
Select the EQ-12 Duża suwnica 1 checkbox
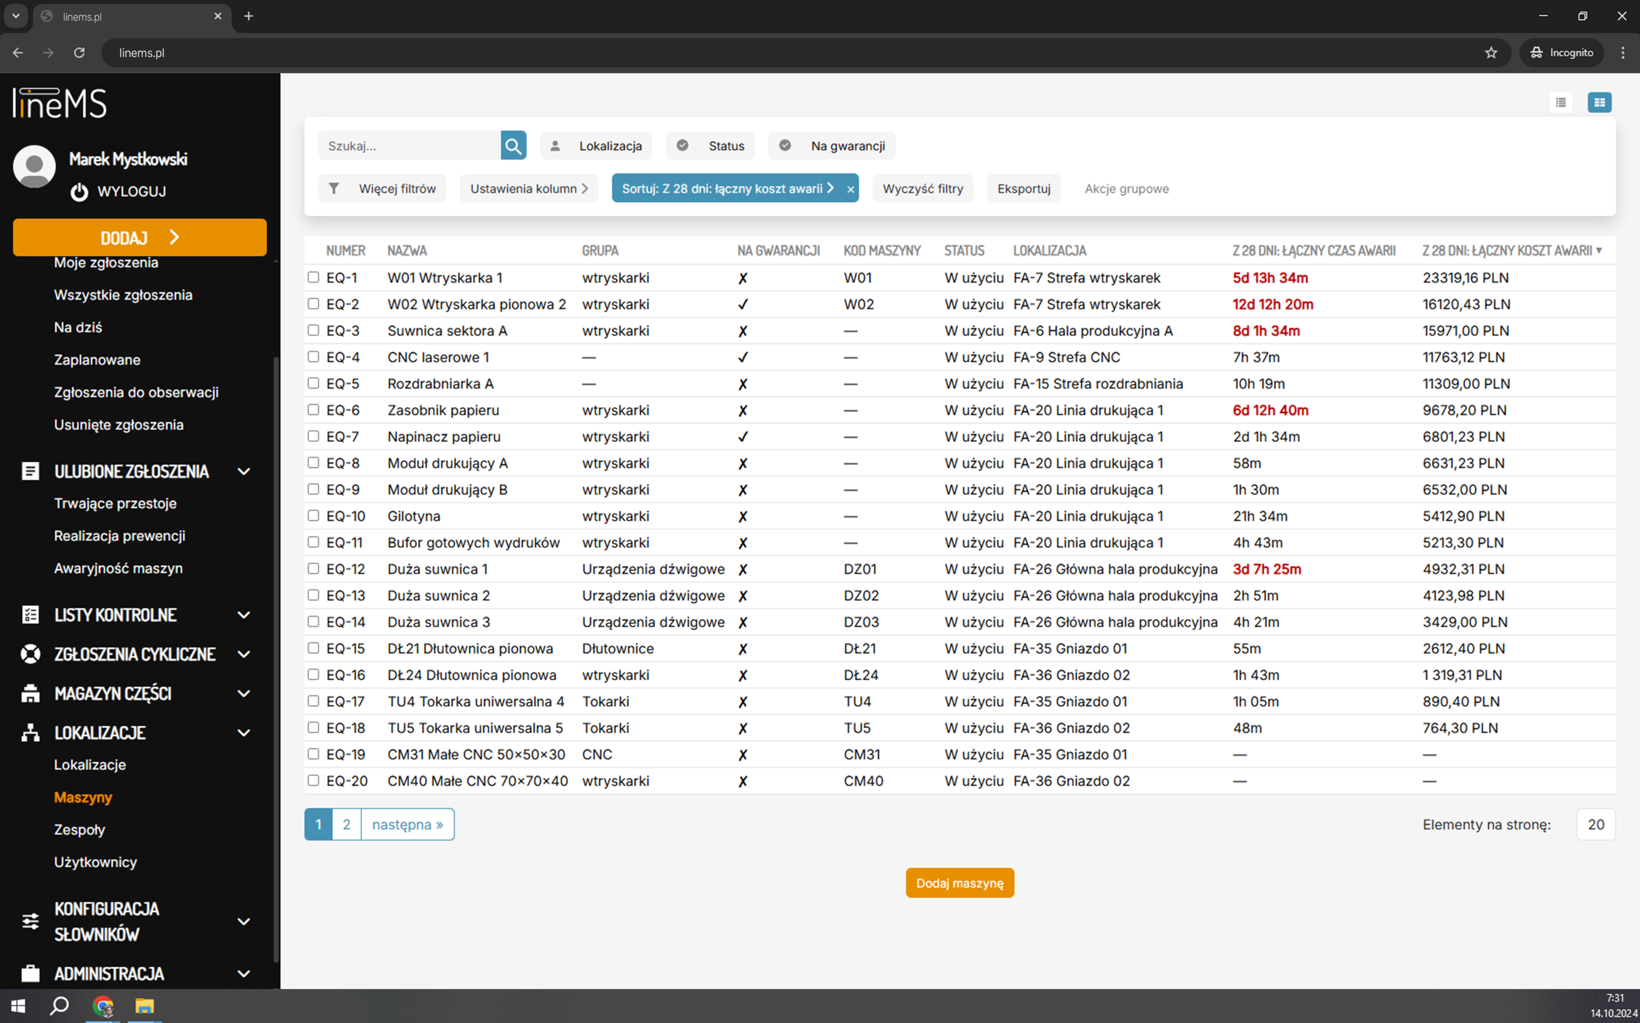pos(313,568)
